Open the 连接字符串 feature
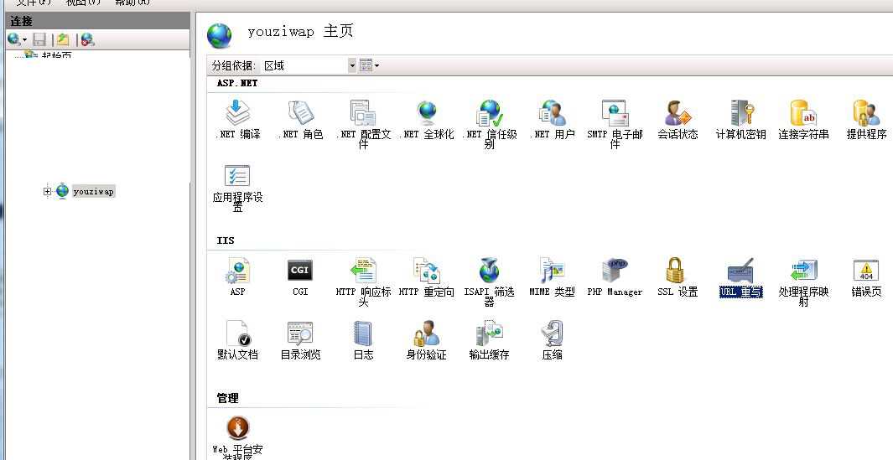Screen dimensions: 893x460 pos(803,120)
